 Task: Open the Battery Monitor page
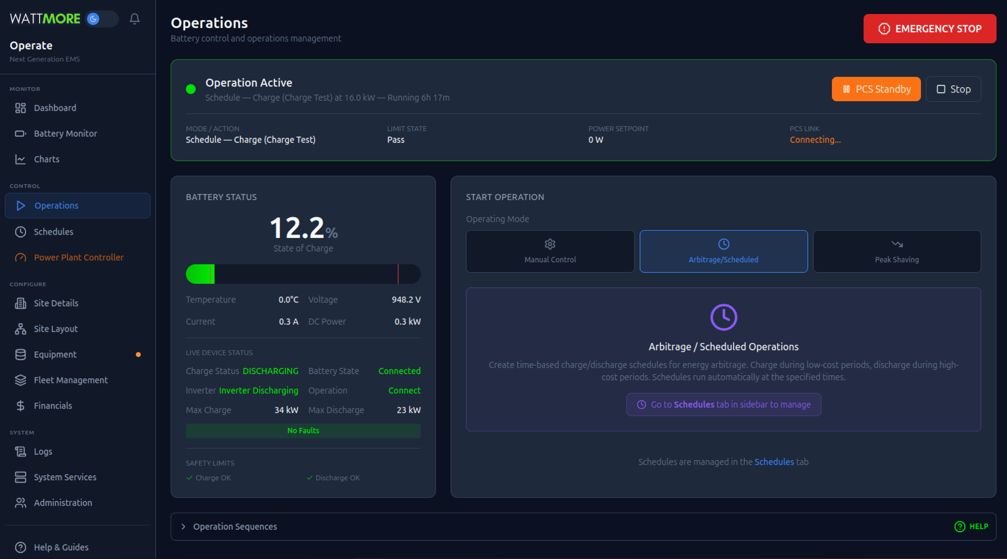(x=65, y=134)
